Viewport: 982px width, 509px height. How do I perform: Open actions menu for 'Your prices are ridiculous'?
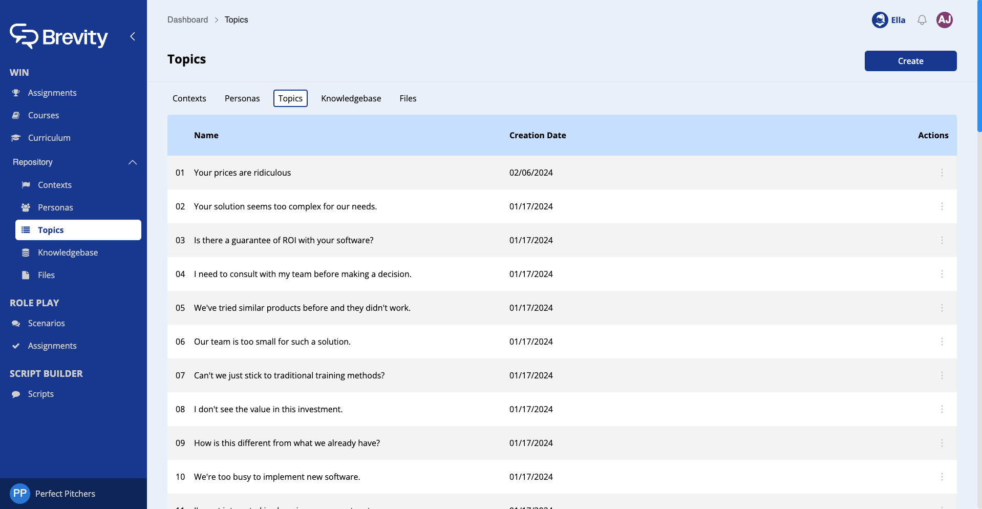942,173
